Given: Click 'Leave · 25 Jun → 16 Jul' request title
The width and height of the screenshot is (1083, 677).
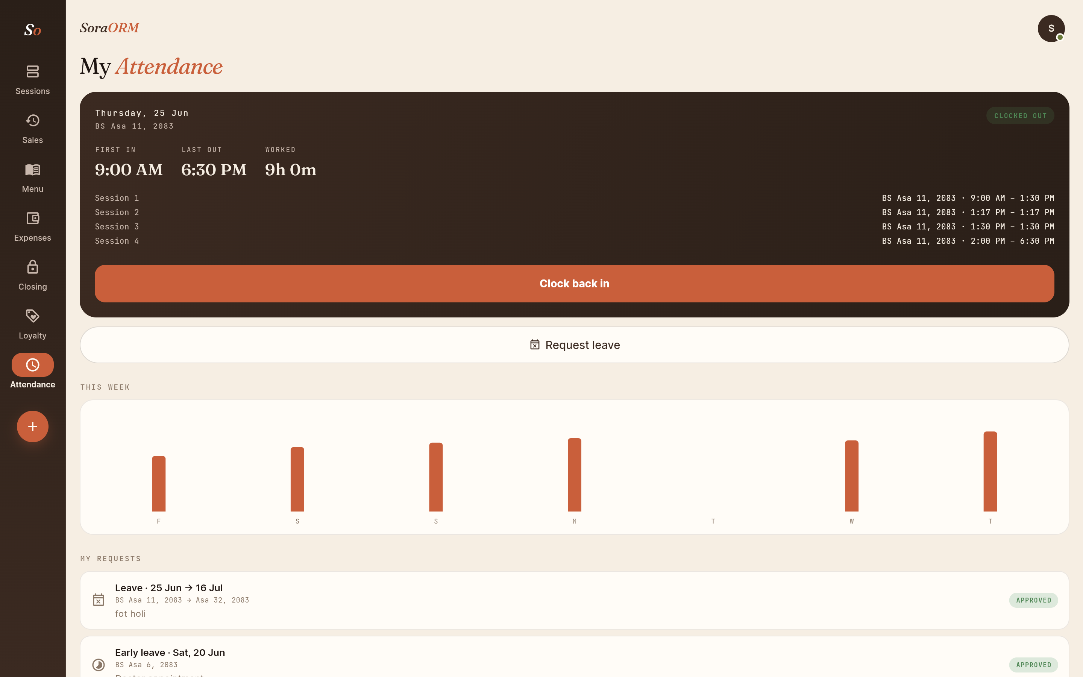Looking at the screenshot, I should (169, 587).
